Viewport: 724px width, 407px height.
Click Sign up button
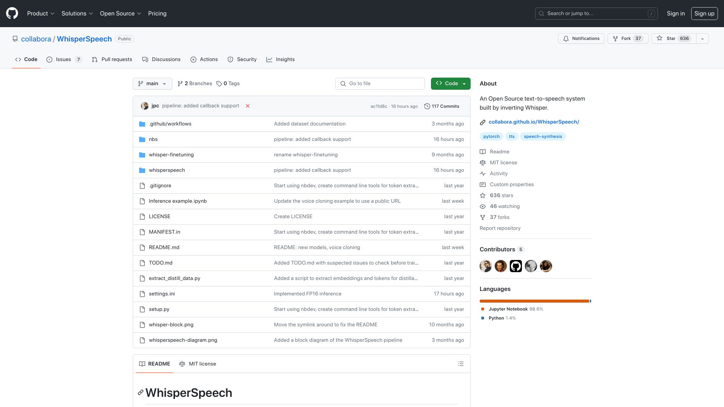coord(704,14)
